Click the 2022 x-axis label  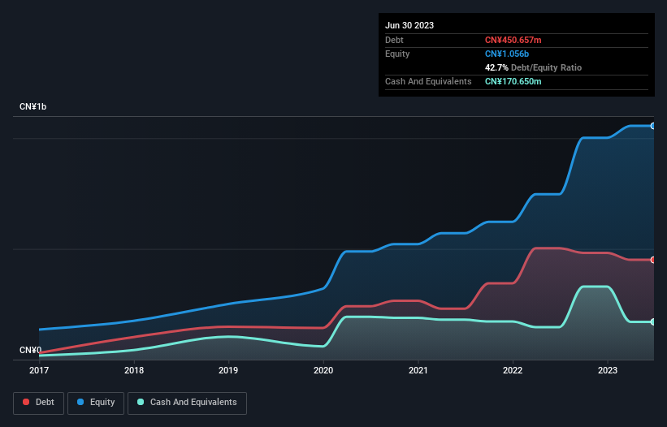point(513,370)
